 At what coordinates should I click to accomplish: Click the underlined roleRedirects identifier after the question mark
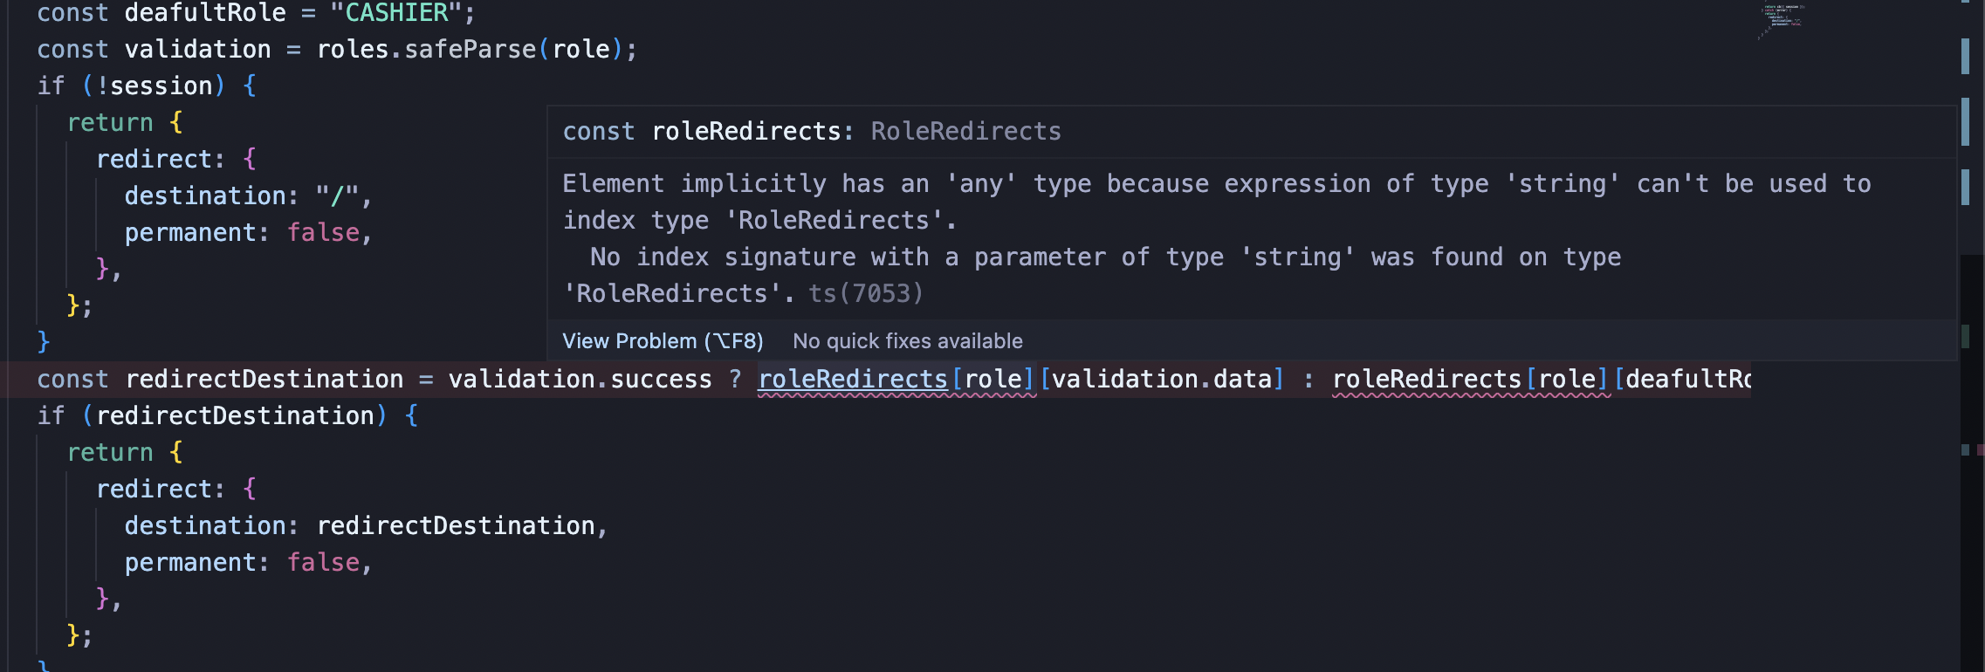[x=853, y=379]
